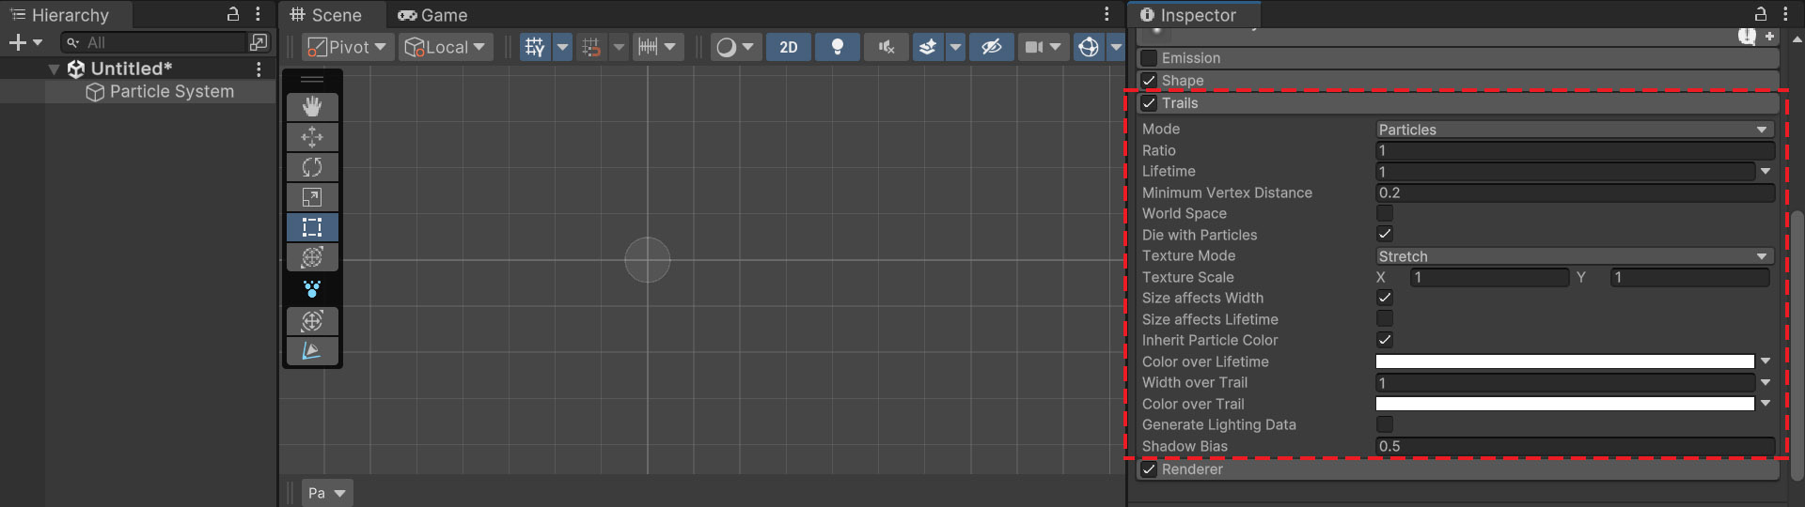Open the Color over Lifetime gradient
The height and width of the screenshot is (507, 1805).
[x=1564, y=361]
